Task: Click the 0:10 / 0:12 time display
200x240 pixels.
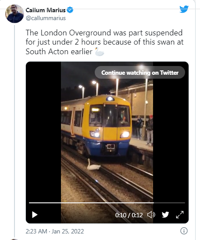Action: [129, 215]
